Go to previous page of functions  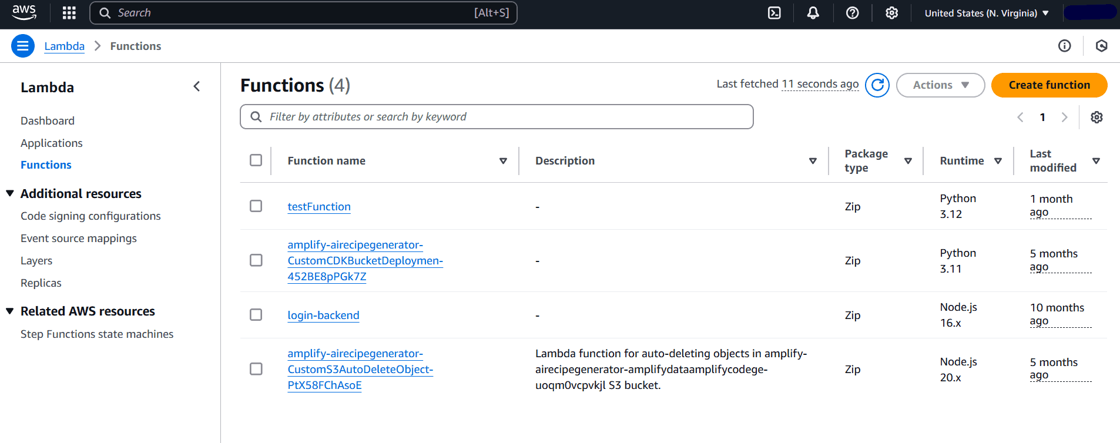pyautogui.click(x=1021, y=117)
